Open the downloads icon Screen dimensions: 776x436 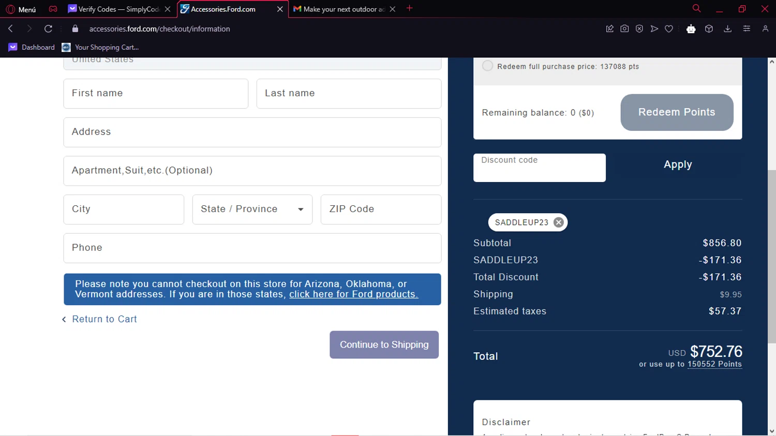coord(727,29)
